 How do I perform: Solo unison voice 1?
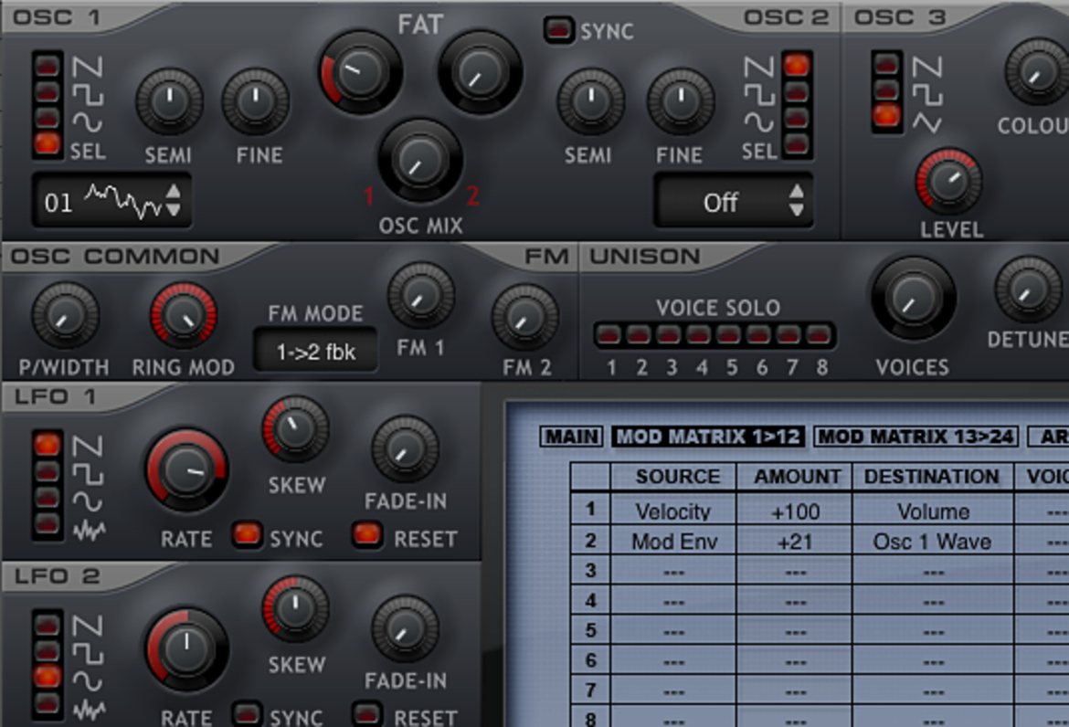(609, 334)
